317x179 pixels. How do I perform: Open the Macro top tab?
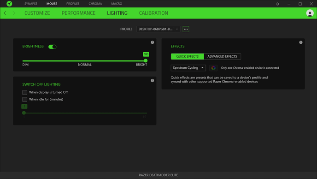point(117,4)
